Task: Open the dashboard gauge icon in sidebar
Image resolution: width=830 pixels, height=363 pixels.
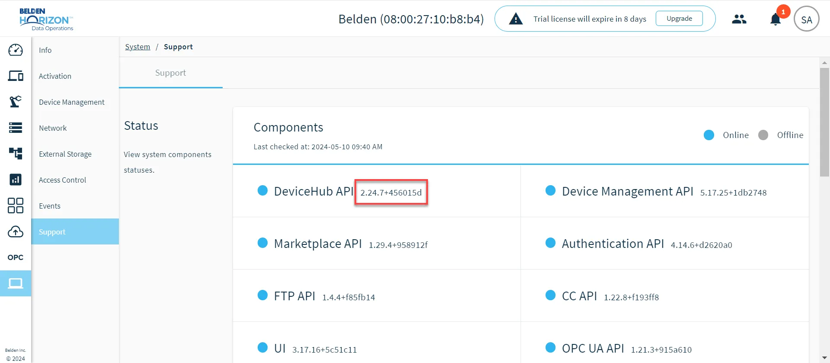Action: pyautogui.click(x=16, y=50)
